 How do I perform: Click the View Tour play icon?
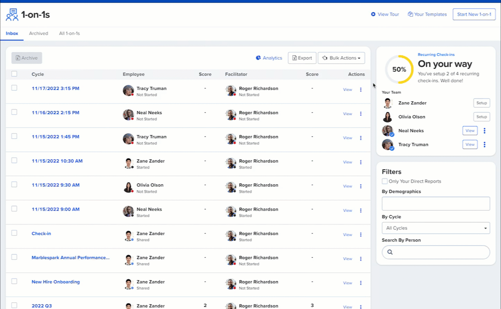tap(373, 14)
